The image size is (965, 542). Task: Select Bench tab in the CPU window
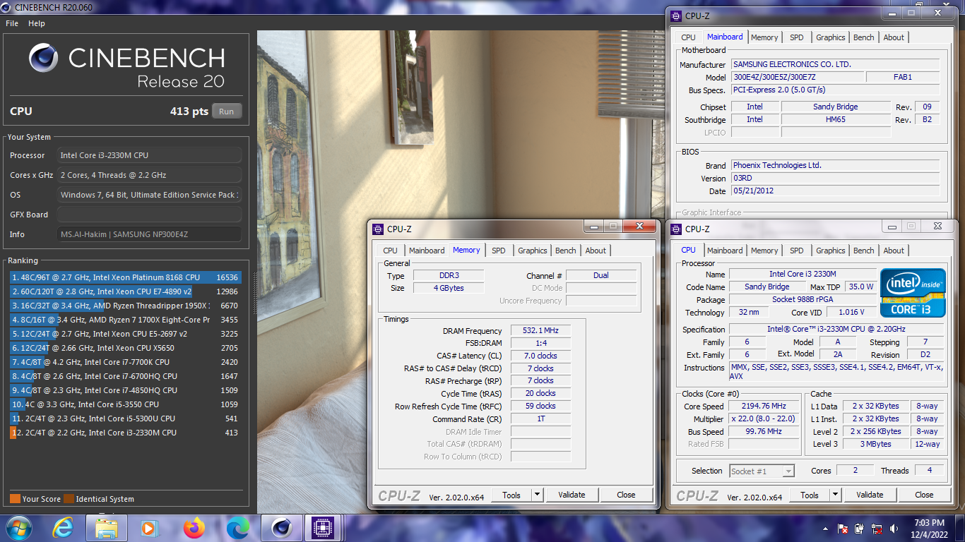(x=863, y=251)
